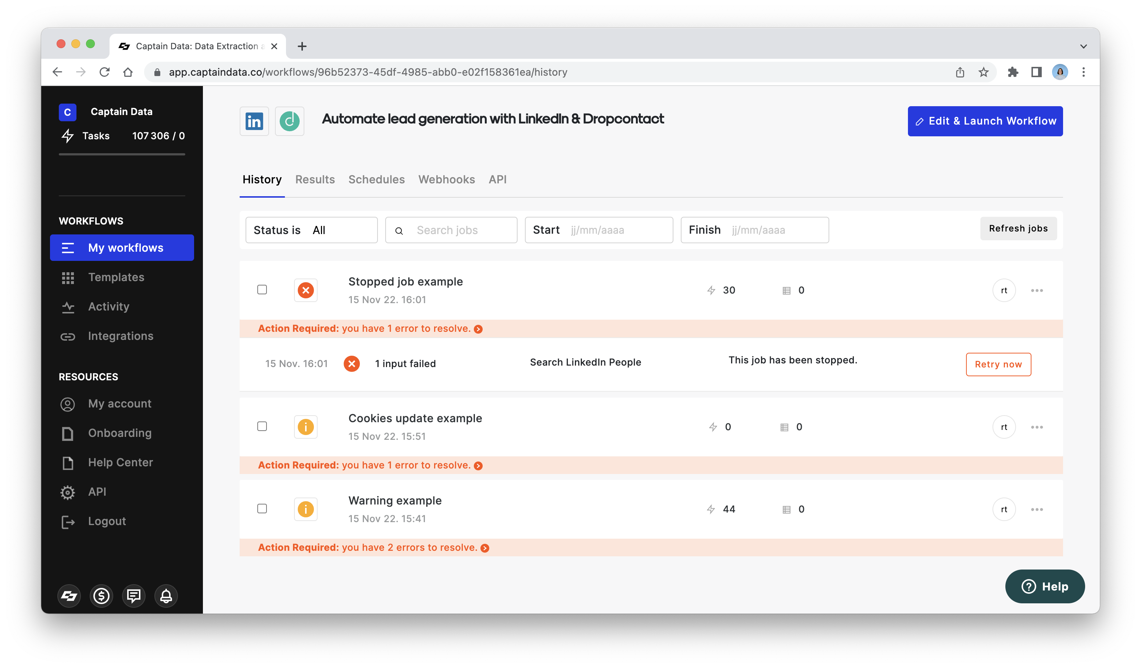Switch to the Webhooks tab

pyautogui.click(x=447, y=180)
